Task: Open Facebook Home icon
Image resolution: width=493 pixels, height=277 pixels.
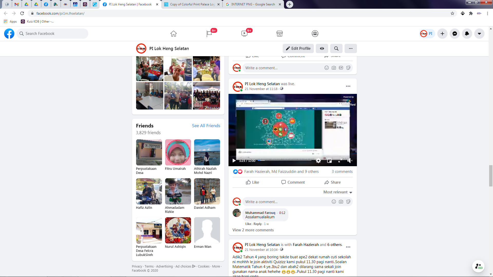Action: [x=174, y=34]
